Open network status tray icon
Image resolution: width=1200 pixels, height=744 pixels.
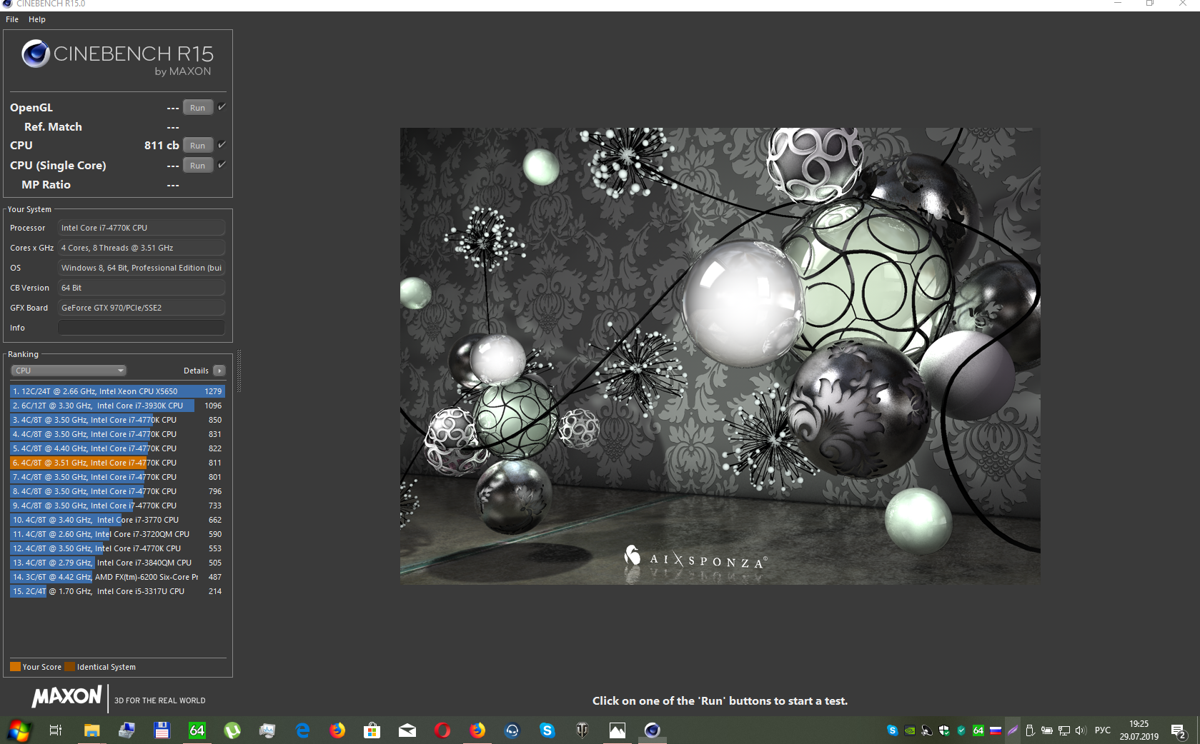[1064, 730]
